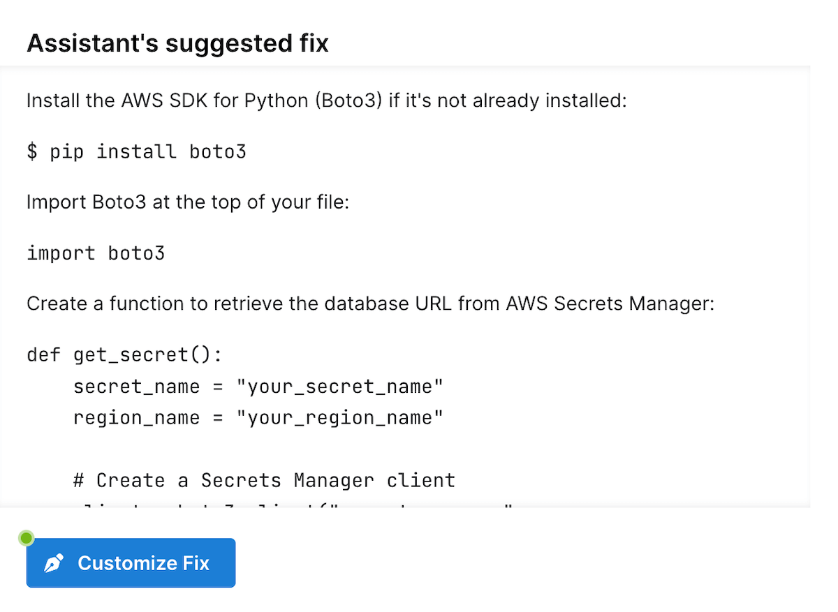Click the "import boto3" code line
Image resolution: width=838 pixels, height=612 pixels.
pos(96,253)
